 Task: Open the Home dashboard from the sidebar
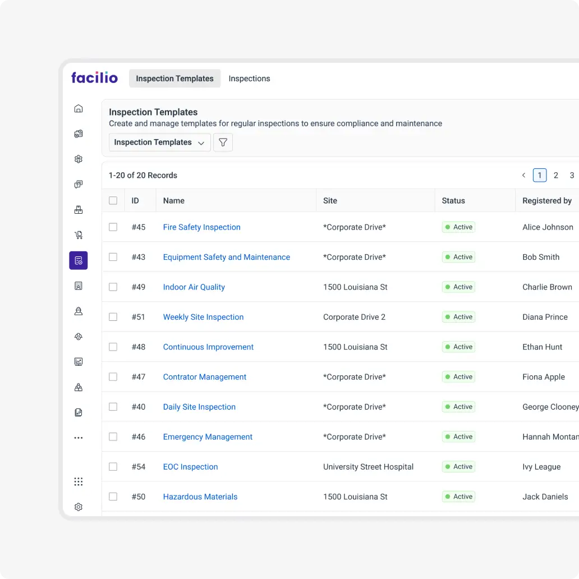[x=79, y=108]
